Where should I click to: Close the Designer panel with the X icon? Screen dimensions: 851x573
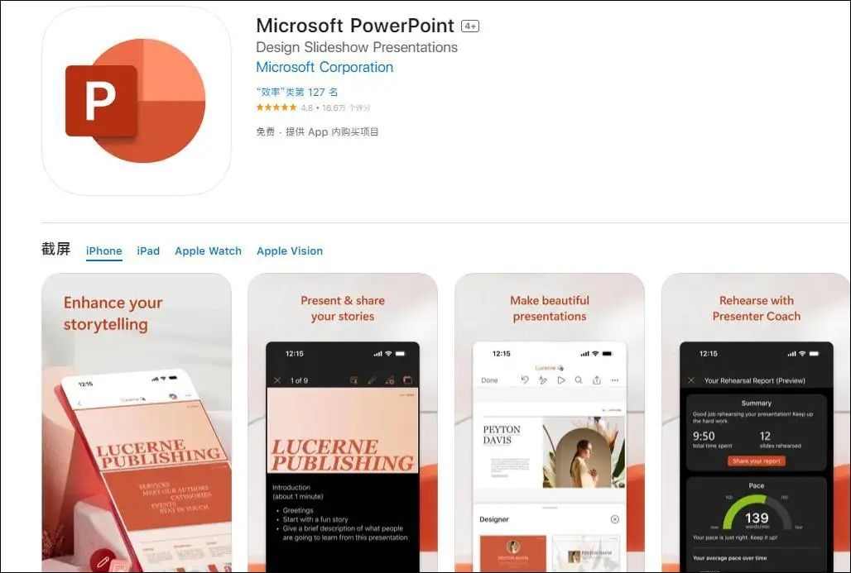pos(615,519)
